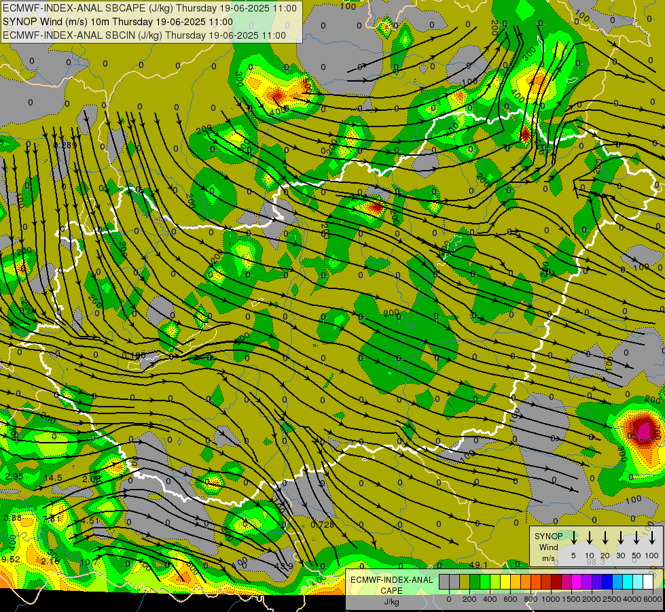Click the 14.5 value on the map
Viewport: 665px width, 612px height.
tap(53, 478)
